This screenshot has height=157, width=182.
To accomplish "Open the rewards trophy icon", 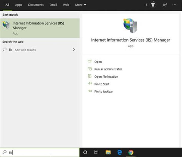I will (x=153, y=5).
